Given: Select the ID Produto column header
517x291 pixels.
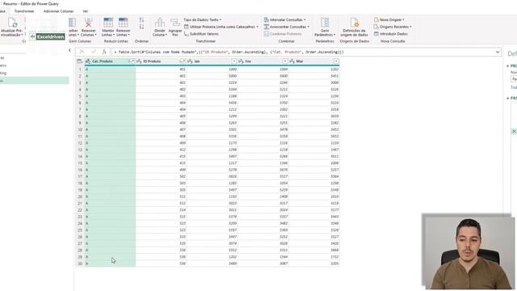Looking at the screenshot, I should [x=161, y=61].
